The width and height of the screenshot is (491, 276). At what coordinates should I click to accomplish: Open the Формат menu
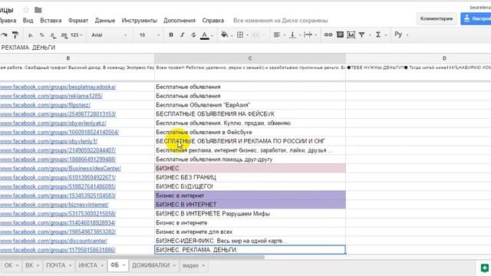[x=78, y=21]
